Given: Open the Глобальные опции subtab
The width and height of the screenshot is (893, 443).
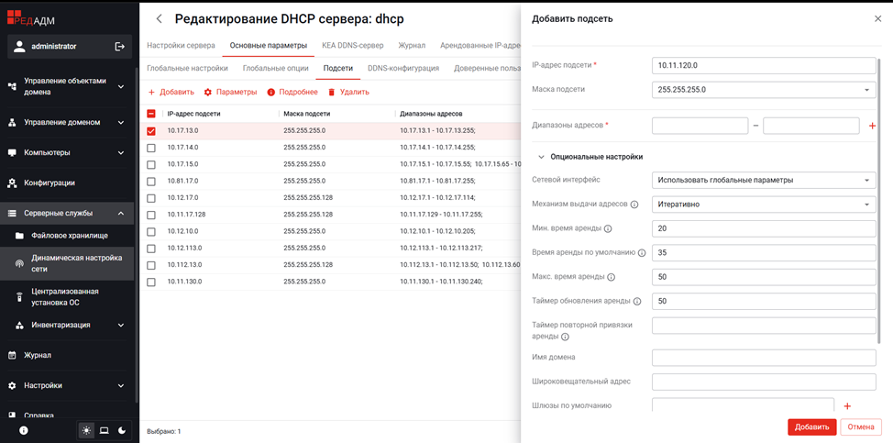Looking at the screenshot, I should (276, 68).
